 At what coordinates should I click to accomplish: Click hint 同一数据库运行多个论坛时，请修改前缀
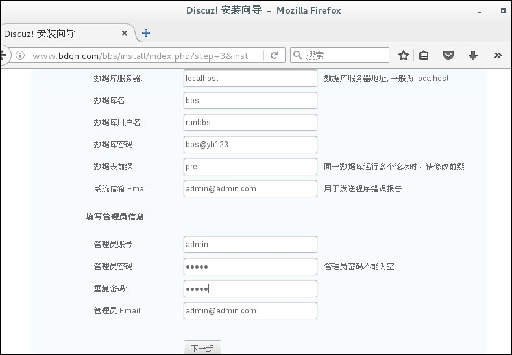(394, 167)
